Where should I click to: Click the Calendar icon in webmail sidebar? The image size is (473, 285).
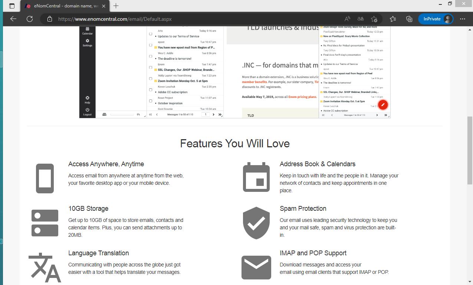87,30
